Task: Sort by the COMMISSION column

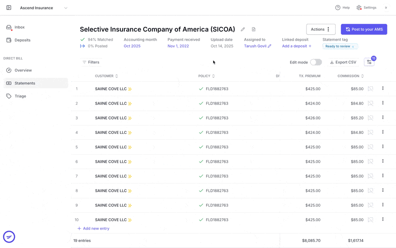Action: [350, 76]
